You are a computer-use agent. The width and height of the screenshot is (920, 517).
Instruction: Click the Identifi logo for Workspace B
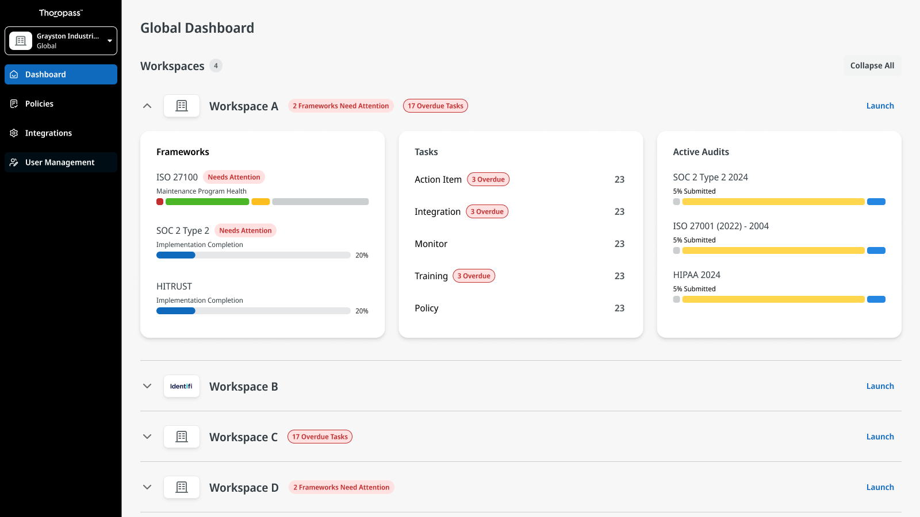pyautogui.click(x=182, y=386)
